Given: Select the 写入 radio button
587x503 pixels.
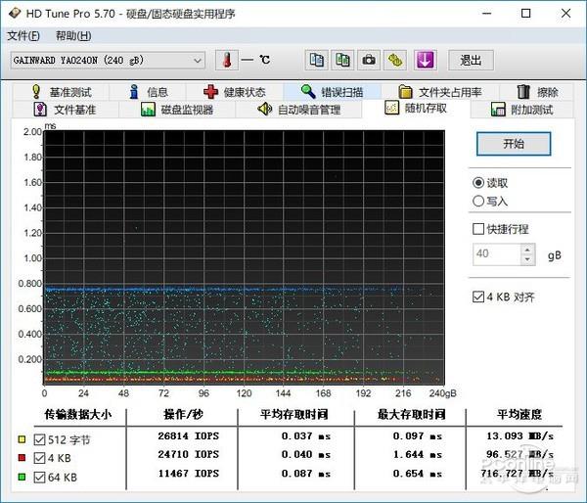Looking at the screenshot, I should (477, 201).
